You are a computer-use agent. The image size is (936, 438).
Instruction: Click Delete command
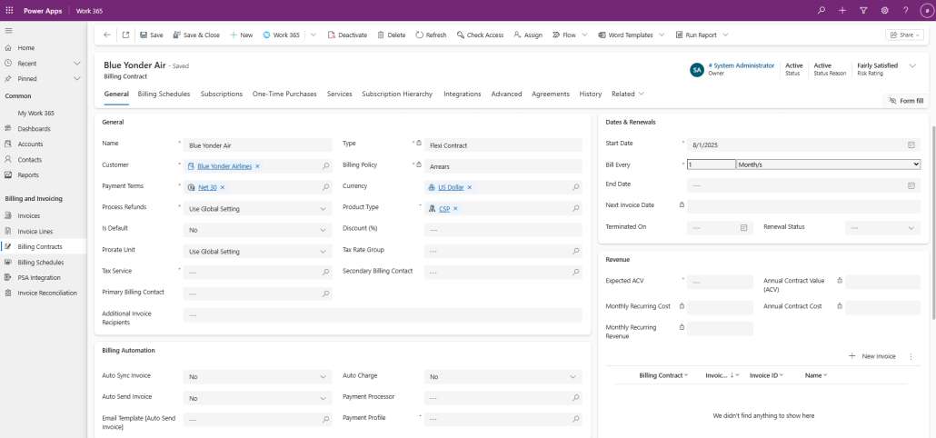(392, 35)
